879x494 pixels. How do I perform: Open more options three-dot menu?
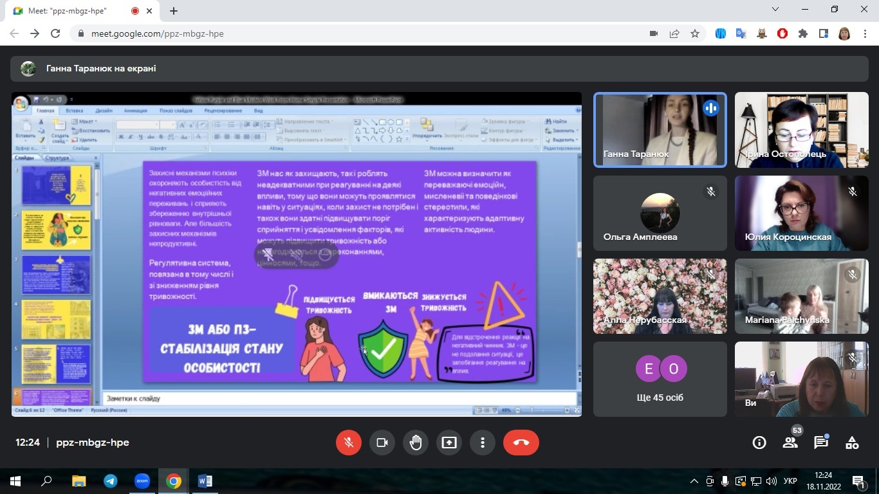point(483,443)
